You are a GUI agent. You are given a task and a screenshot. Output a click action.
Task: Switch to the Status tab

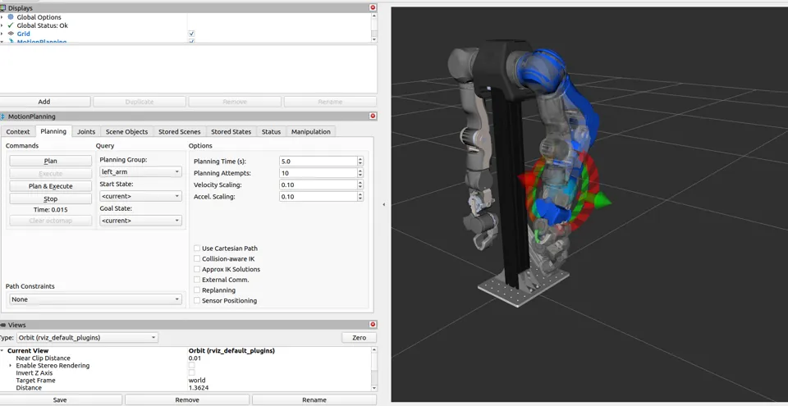coord(271,132)
